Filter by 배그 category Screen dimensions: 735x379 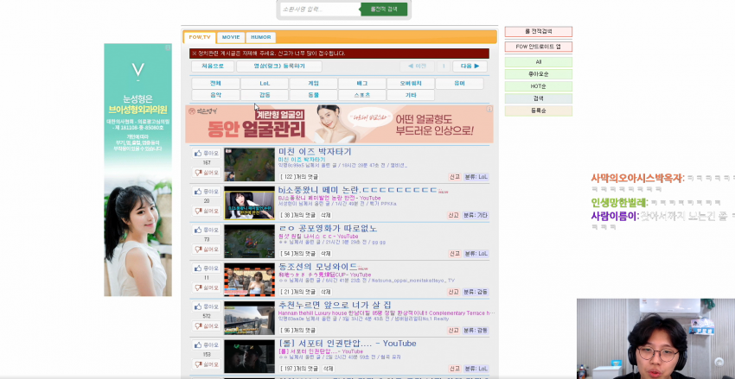361,83
